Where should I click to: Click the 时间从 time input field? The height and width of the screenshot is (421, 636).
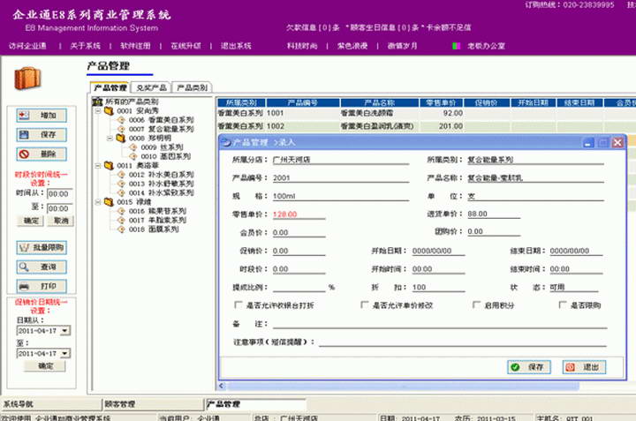60,193
